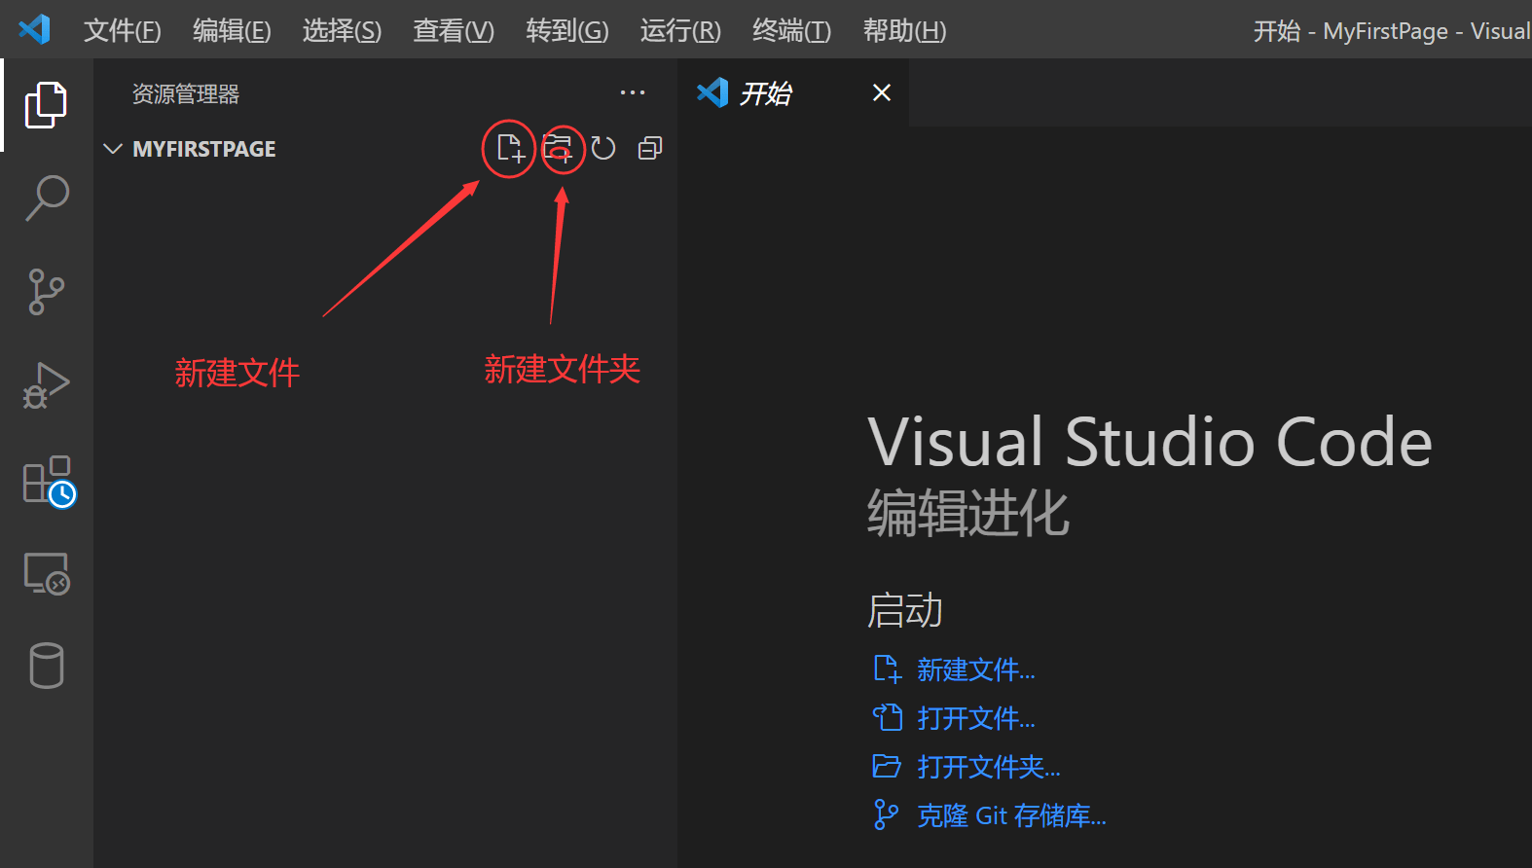This screenshot has width=1532, height=868.
Task: Open the 文件(F) menu
Action: 123,31
